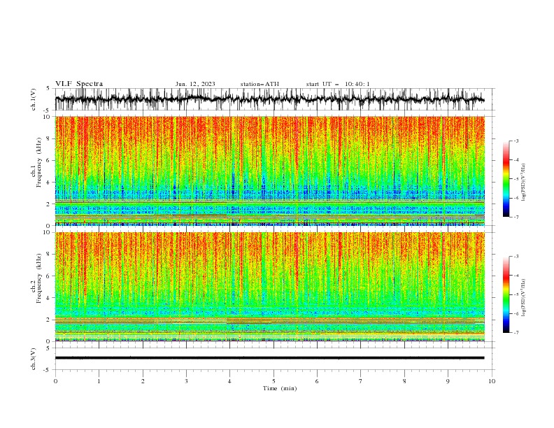
Task: Click the log(PSD) label beside ch.2 colorbar
Action: [523, 298]
